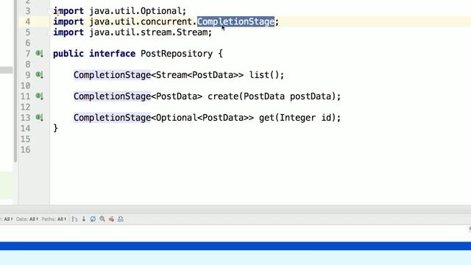The width and height of the screenshot is (471, 265).
Task: Open the leftmost All filter dropdown
Action: 7,219
